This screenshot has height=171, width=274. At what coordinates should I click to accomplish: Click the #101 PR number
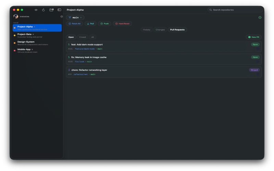click(x=71, y=49)
